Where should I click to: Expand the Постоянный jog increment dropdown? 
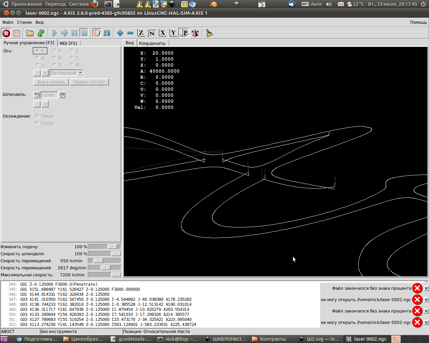click(80, 73)
